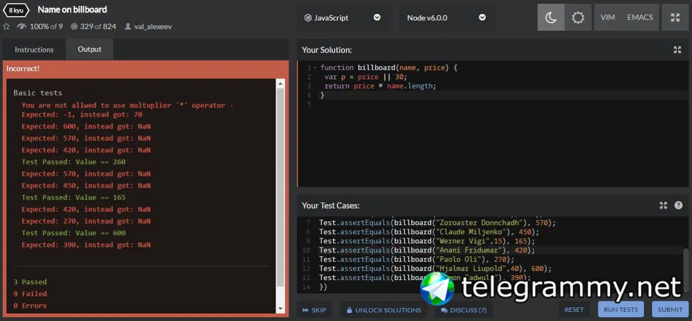Click the RESET button
This screenshot has height=321, width=692.
[x=574, y=309]
